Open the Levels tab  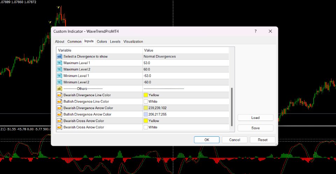115,41
